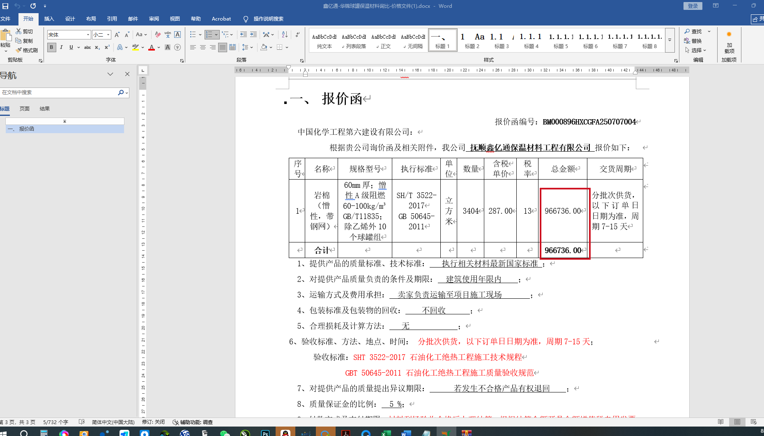Viewport: 764px width, 436px height.
Task: Sort paragraphs with A-Z icon
Action: (285, 35)
